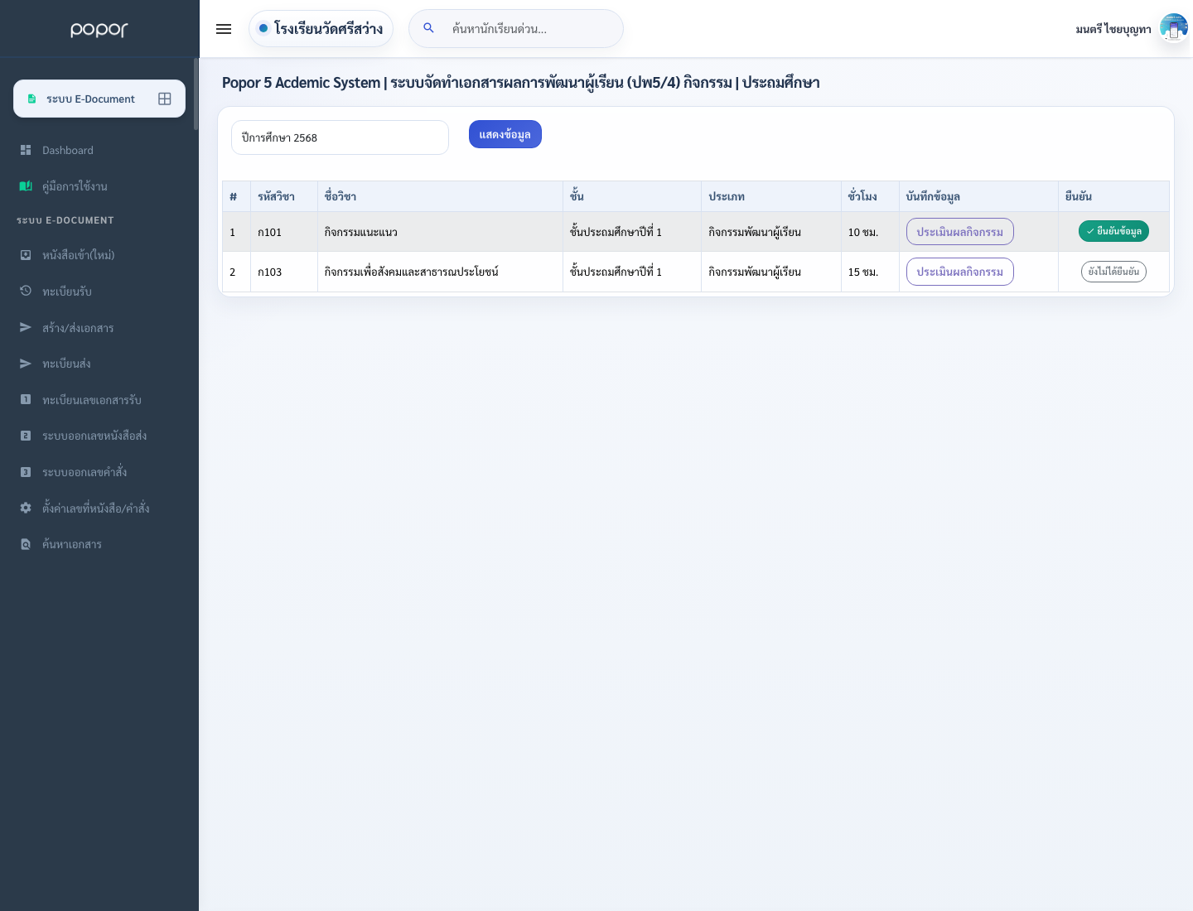Click the แสดงข้อมูล button

505,134
